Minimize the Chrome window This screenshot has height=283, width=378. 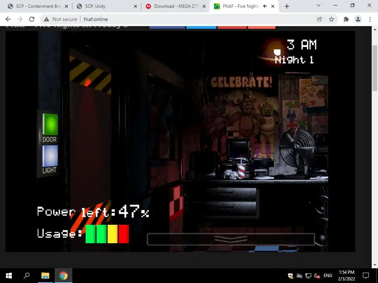336,5
